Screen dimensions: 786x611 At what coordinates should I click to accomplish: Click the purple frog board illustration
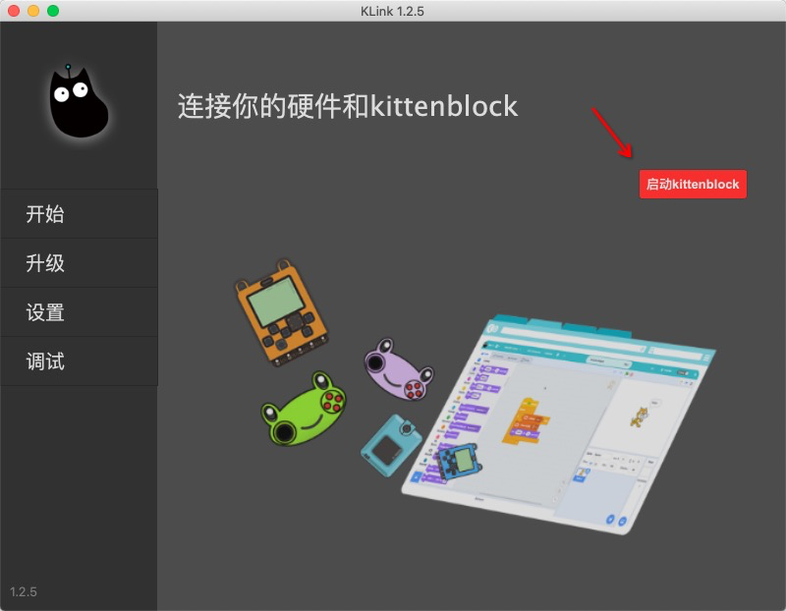tap(399, 370)
